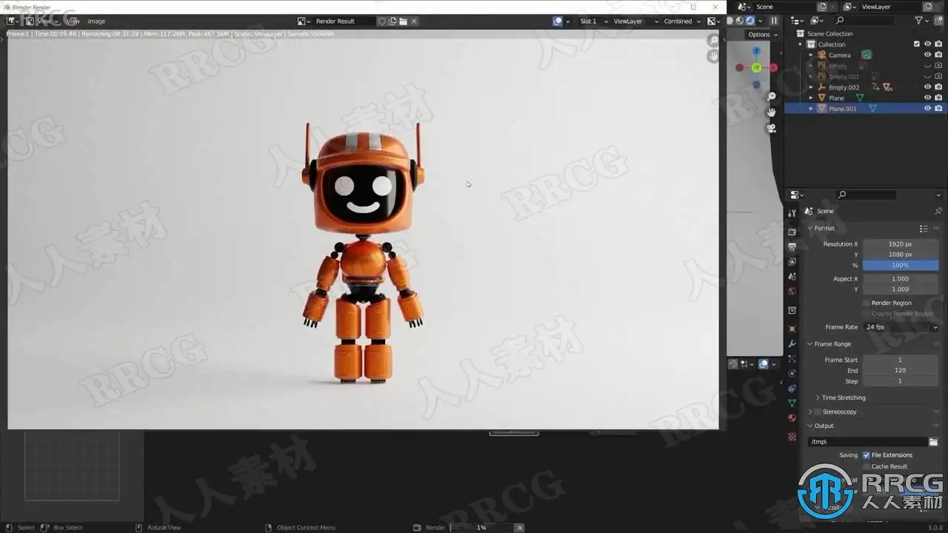
Task: Toggle fake user shield for Render Result
Action: (x=382, y=21)
